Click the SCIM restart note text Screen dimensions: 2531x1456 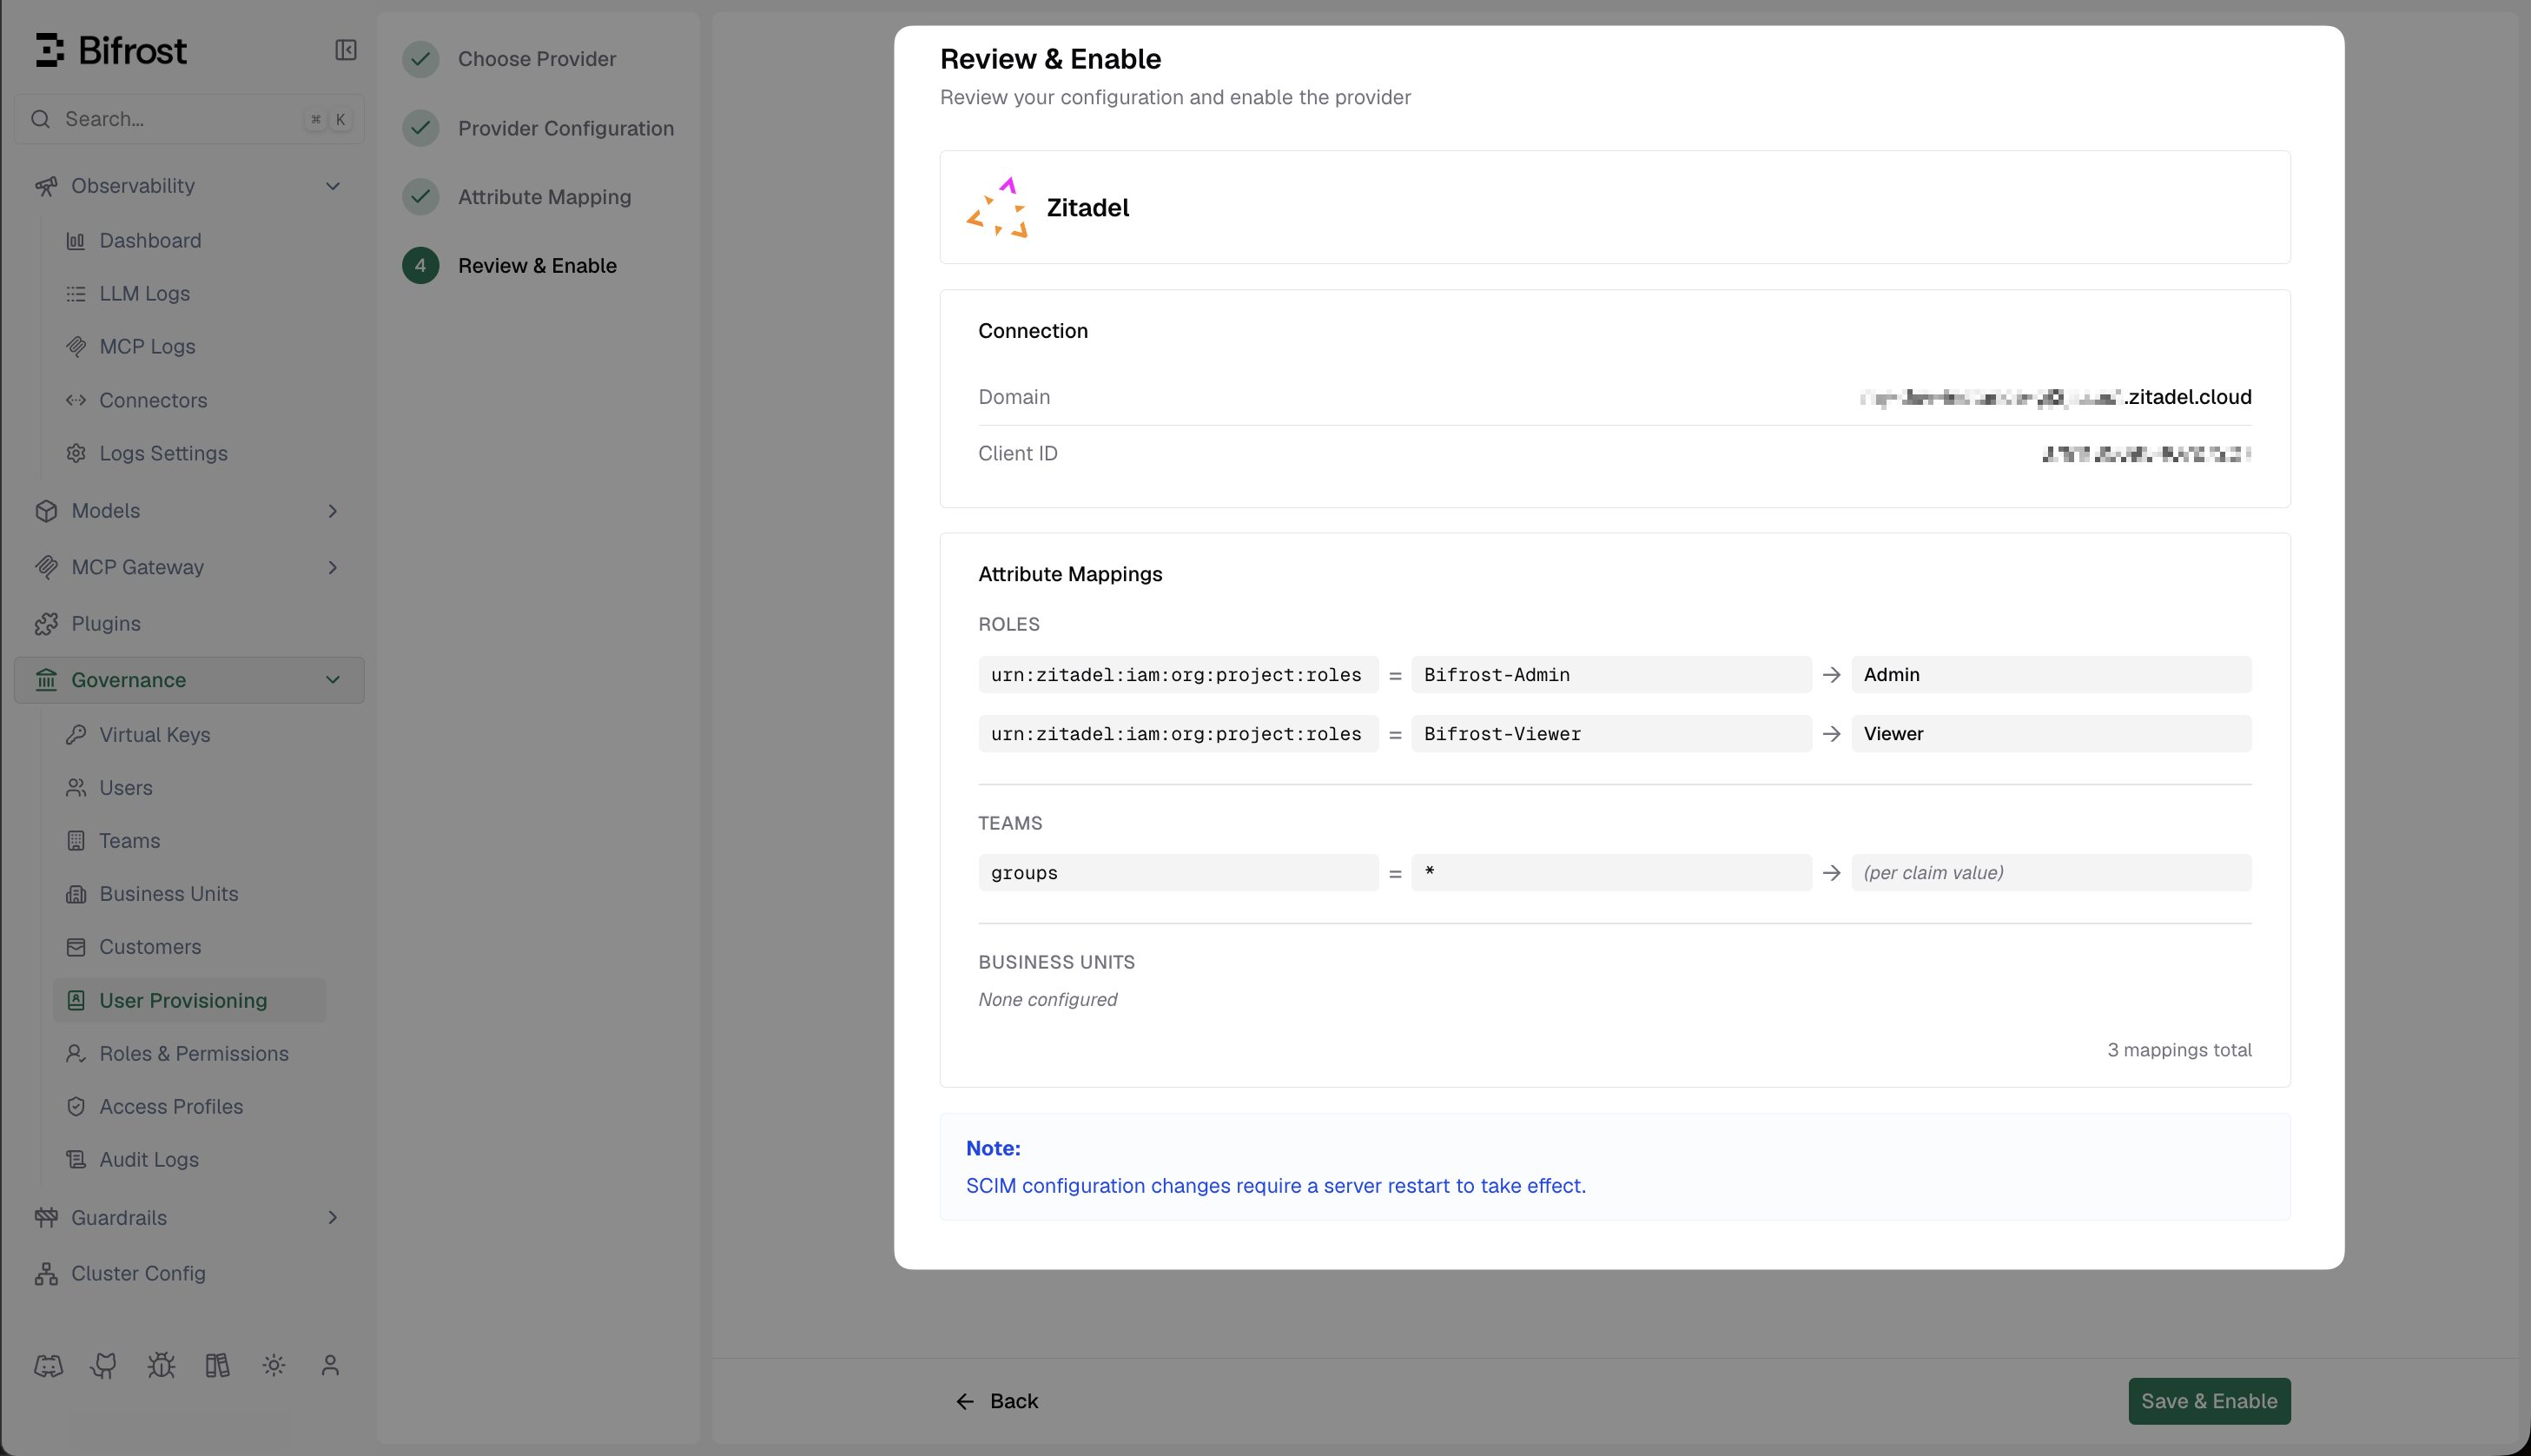coord(1276,1186)
